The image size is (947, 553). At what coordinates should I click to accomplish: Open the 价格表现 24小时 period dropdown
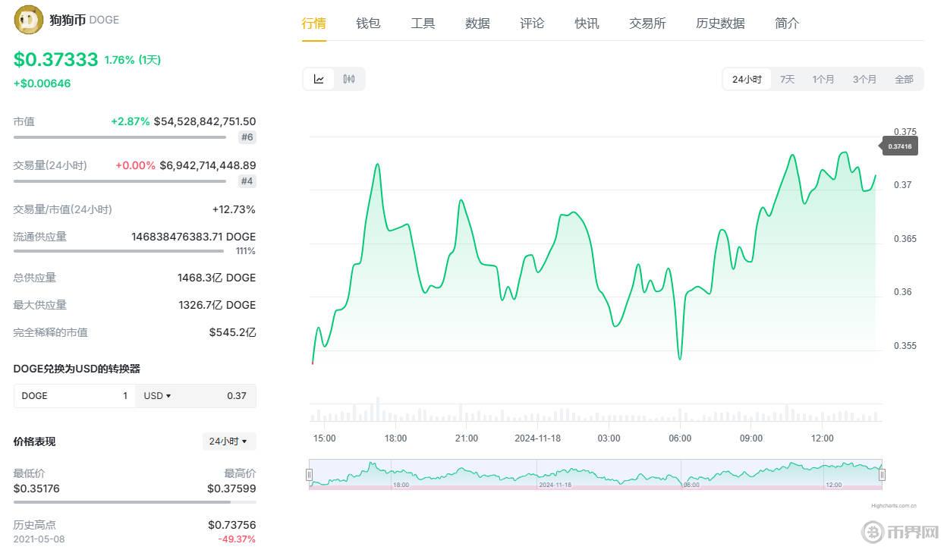pos(228,441)
